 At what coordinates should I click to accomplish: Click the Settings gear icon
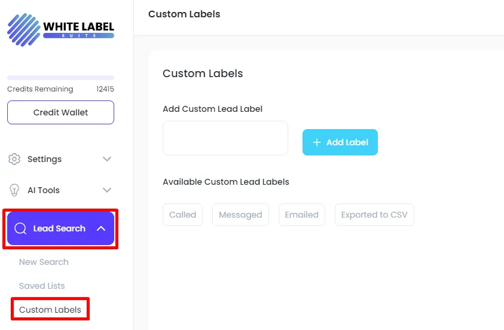14,159
